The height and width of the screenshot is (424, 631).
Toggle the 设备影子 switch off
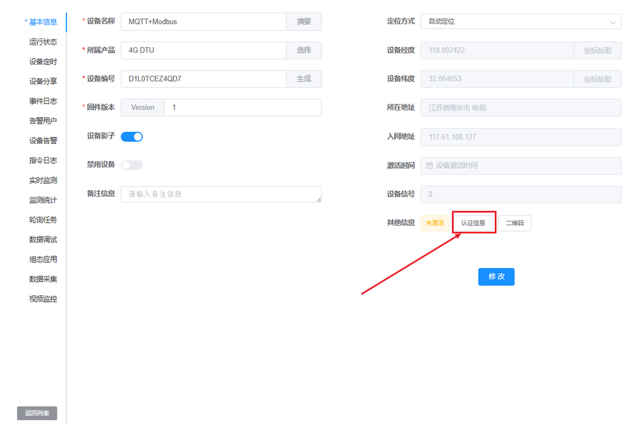click(x=132, y=136)
